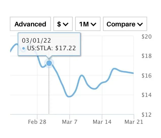Viewport: 161px width, 138px height.
Task: Select the Feb 28 date axis label
Action: pos(37,122)
